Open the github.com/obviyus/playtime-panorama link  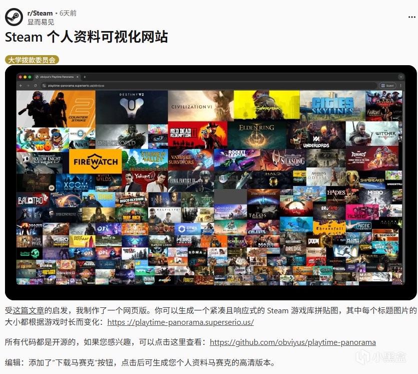pyautogui.click(x=293, y=342)
